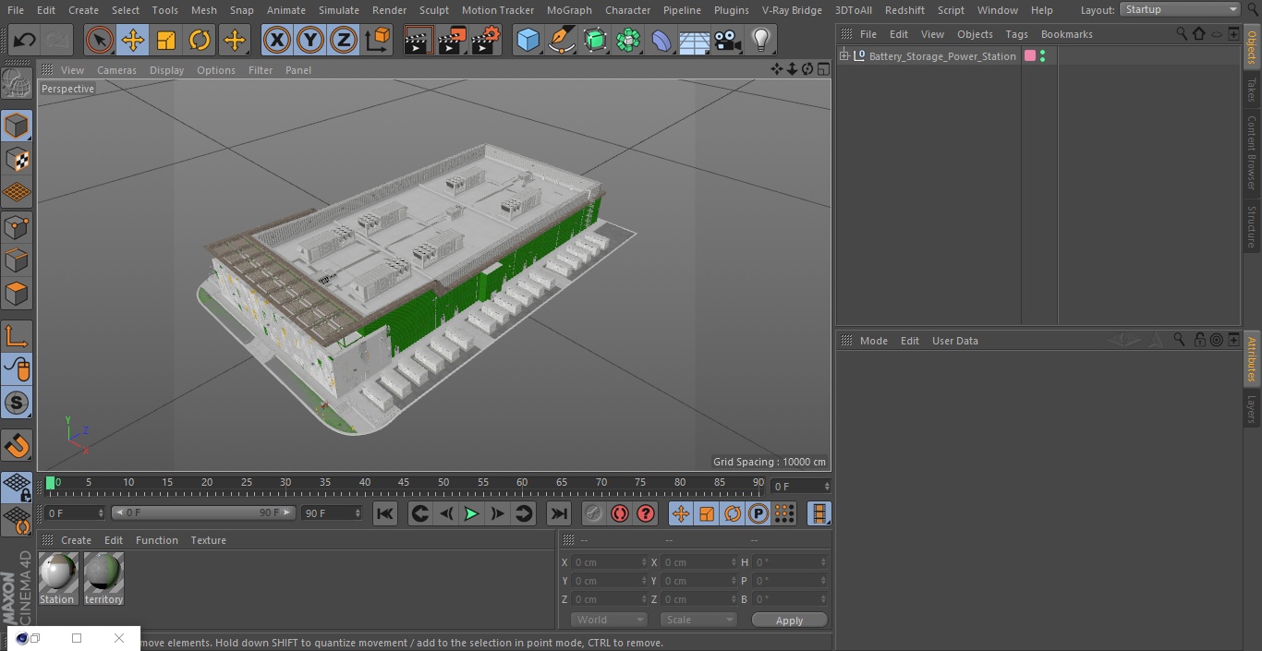Render the active view clapperboard icon
The width and height of the screenshot is (1262, 651).
[x=419, y=41]
